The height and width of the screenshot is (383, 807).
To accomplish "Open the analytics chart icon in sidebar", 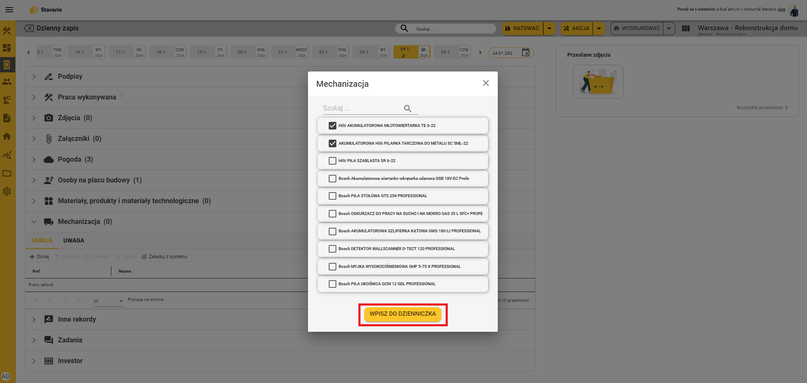I will [7, 155].
